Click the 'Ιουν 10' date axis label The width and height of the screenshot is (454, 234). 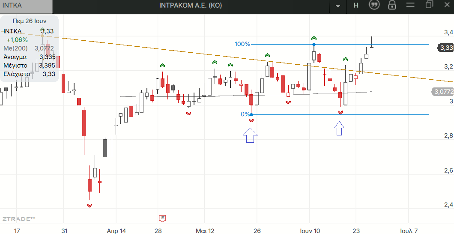pyautogui.click(x=311, y=231)
